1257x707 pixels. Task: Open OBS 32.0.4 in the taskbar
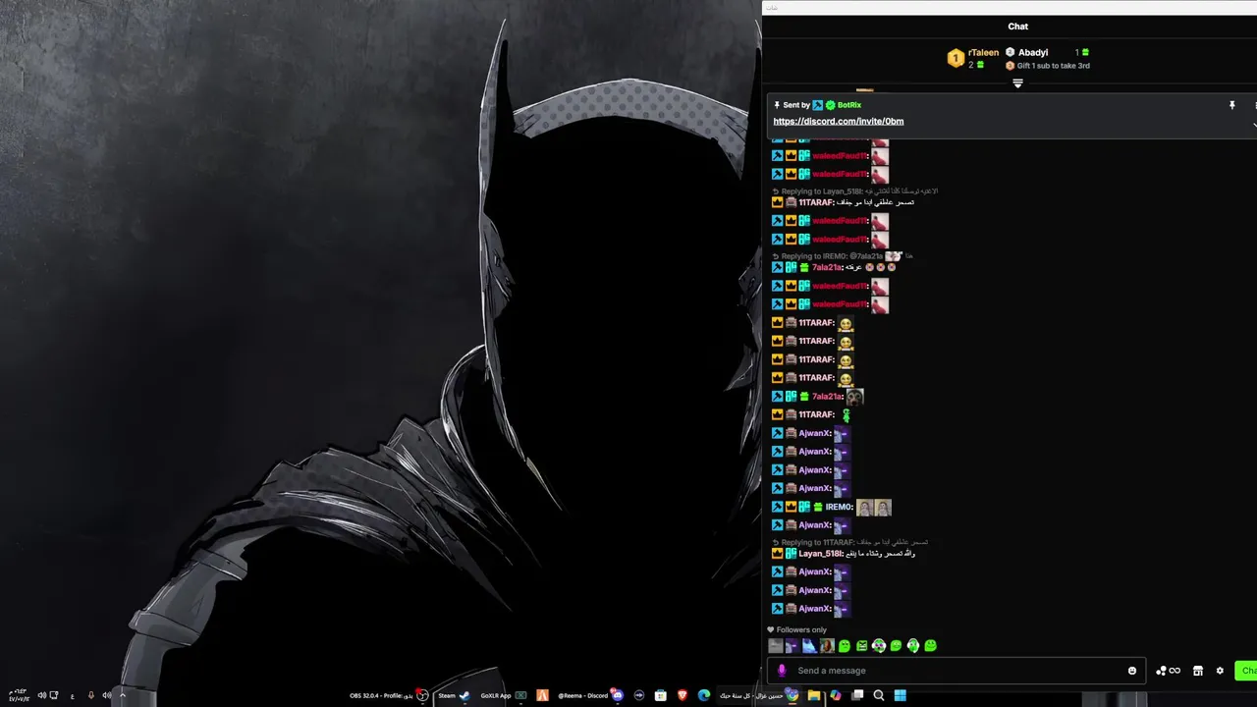pyautogui.click(x=388, y=695)
